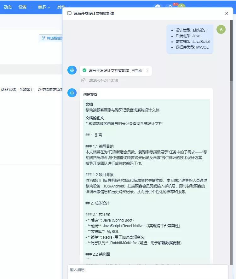The image size is (236, 279).
Task: Click the timestamp 2026-04-24 13:10
Action: (103, 80)
